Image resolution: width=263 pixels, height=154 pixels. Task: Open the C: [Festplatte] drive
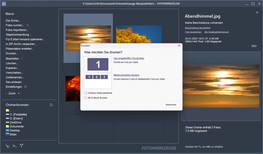pyautogui.click(x=18, y=114)
